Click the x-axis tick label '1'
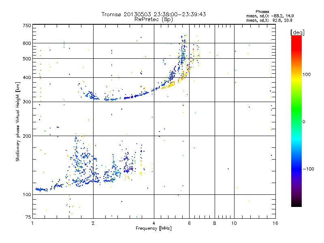Viewport: 324px width, 243px height. 32,223
